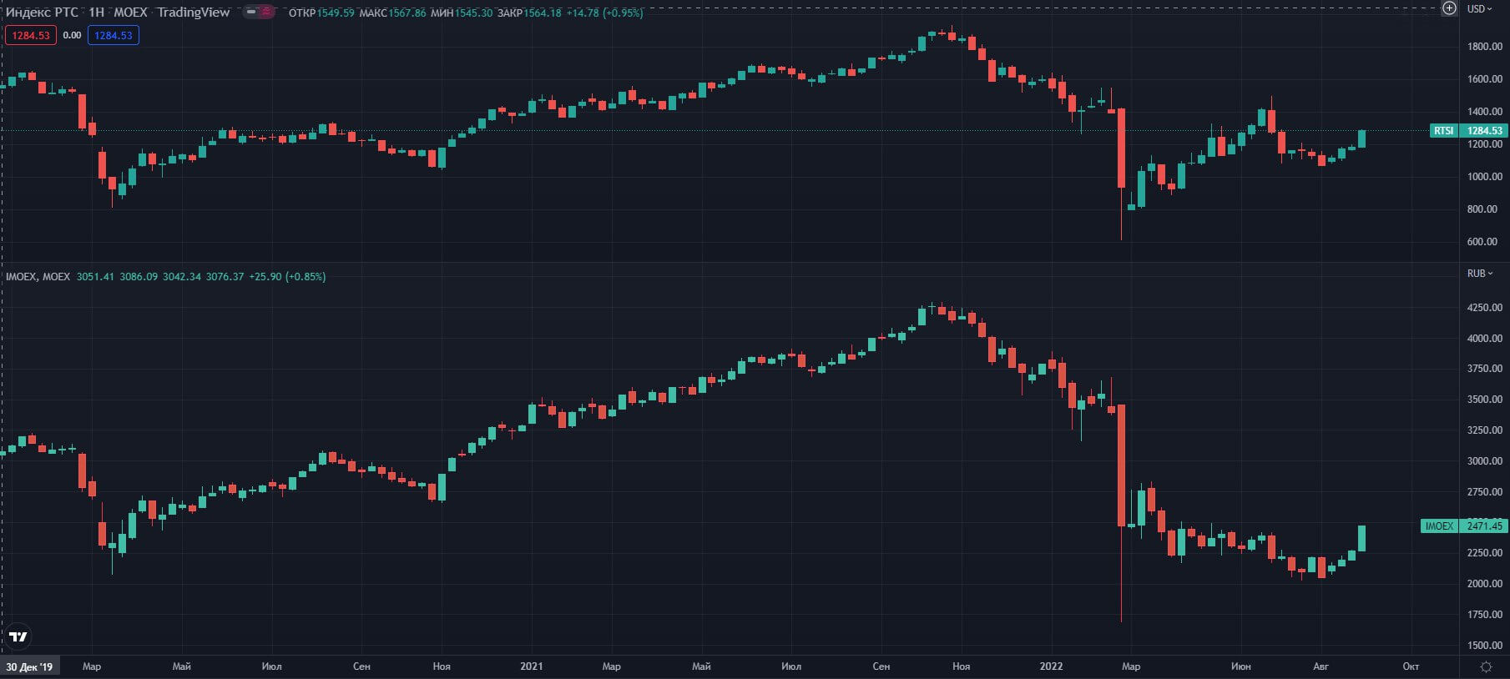Click the Окт label on time axis
The width and height of the screenshot is (1510, 679).
pyautogui.click(x=1411, y=666)
